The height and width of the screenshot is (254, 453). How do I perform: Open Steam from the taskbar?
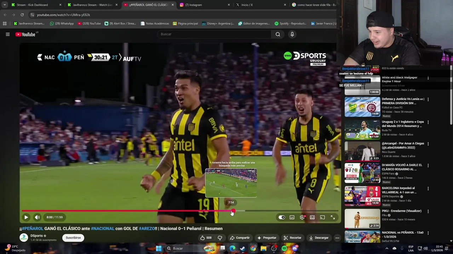[243, 248]
